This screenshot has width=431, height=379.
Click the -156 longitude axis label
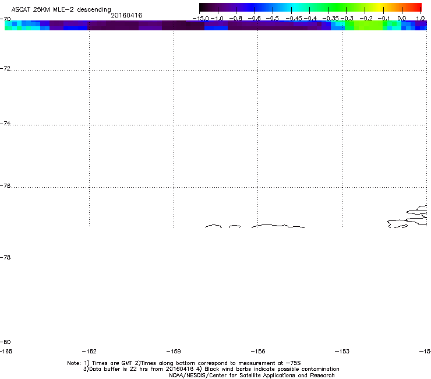click(x=258, y=351)
